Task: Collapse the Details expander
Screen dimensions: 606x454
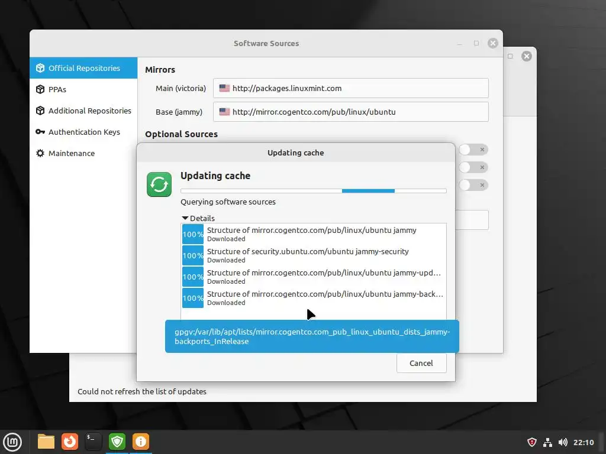Action: tap(198, 218)
